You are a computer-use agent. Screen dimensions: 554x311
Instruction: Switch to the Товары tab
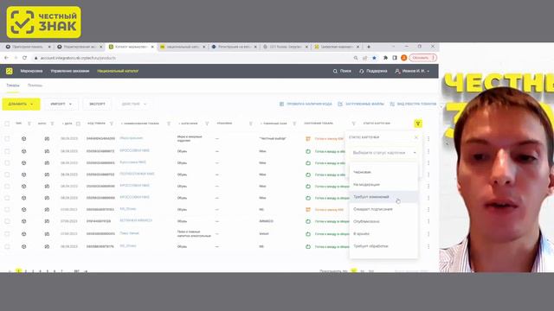pos(13,86)
